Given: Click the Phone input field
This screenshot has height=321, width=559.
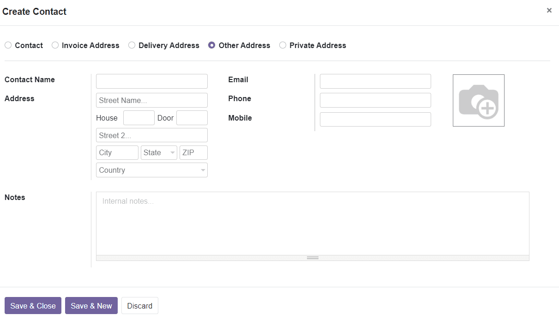Looking at the screenshot, I should pos(375,100).
